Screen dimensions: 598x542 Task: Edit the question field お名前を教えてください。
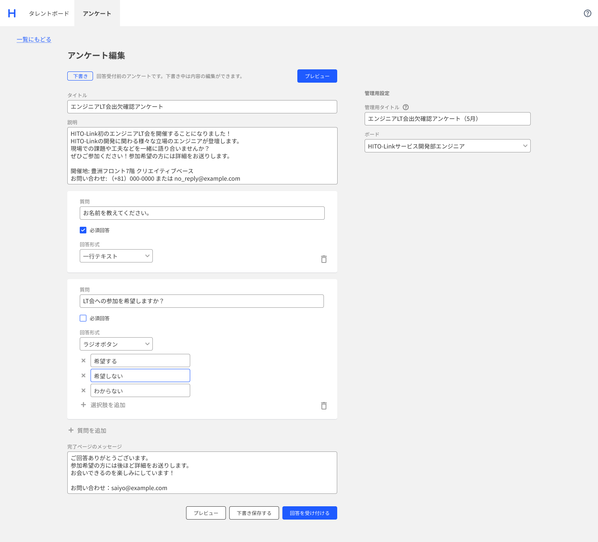tap(202, 213)
